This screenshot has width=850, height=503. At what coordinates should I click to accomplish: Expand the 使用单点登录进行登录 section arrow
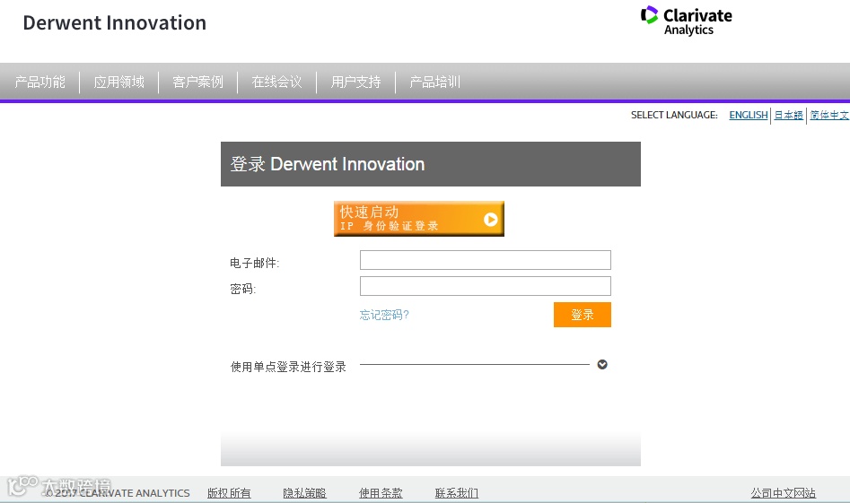[x=602, y=364]
